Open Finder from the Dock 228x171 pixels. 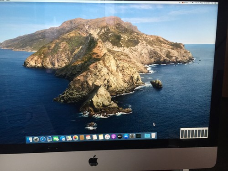pyautogui.click(x=30, y=140)
